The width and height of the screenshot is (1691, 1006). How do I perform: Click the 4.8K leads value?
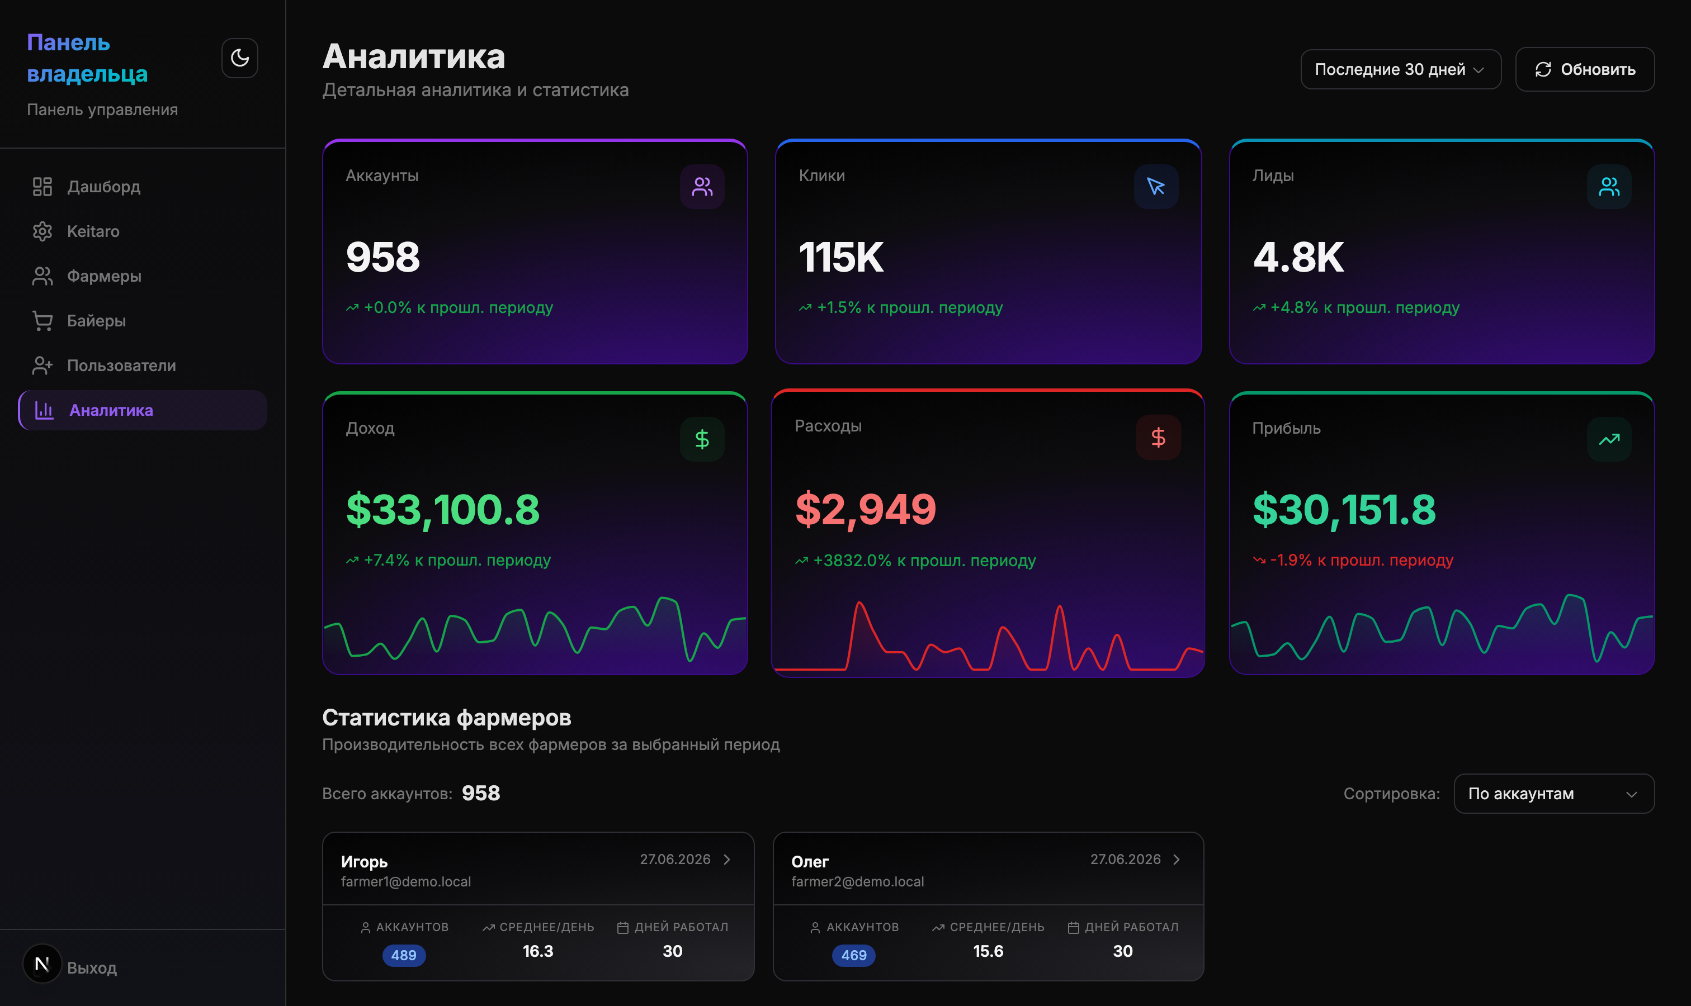pyautogui.click(x=1298, y=258)
